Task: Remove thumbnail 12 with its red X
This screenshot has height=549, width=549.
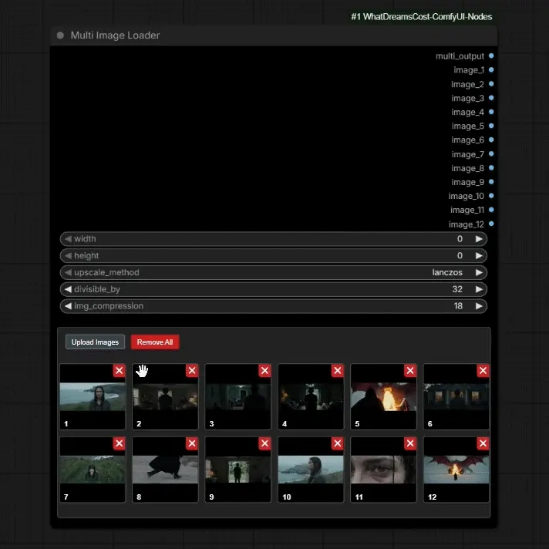Action: pyautogui.click(x=483, y=443)
